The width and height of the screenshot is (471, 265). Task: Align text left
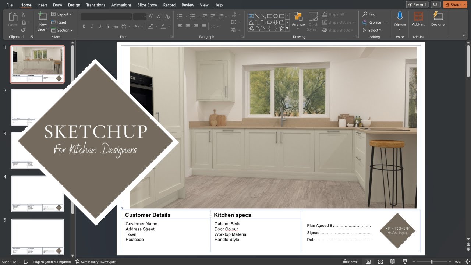180,26
